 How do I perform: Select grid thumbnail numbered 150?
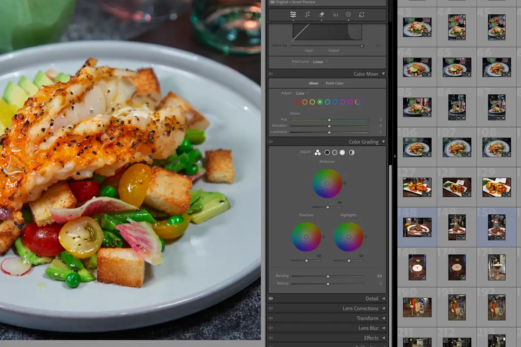pos(496,227)
